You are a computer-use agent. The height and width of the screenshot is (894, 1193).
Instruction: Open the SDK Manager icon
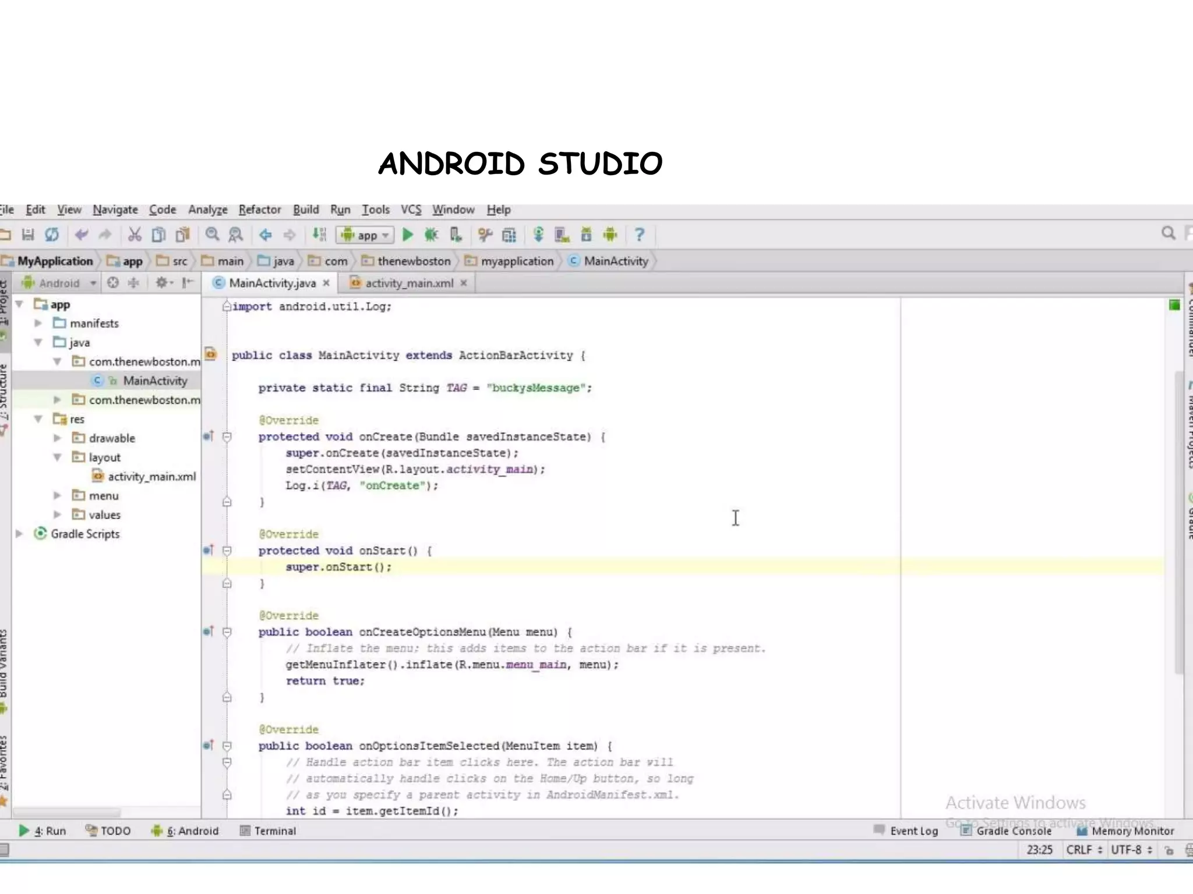point(586,235)
